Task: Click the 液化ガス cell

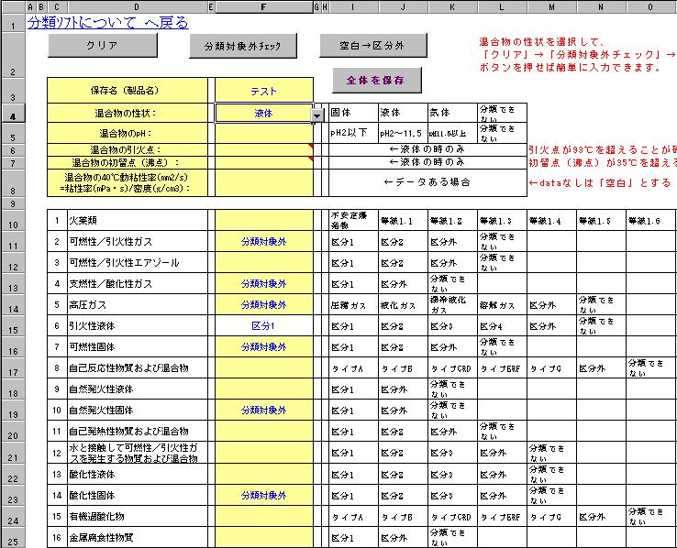Action: (404, 305)
